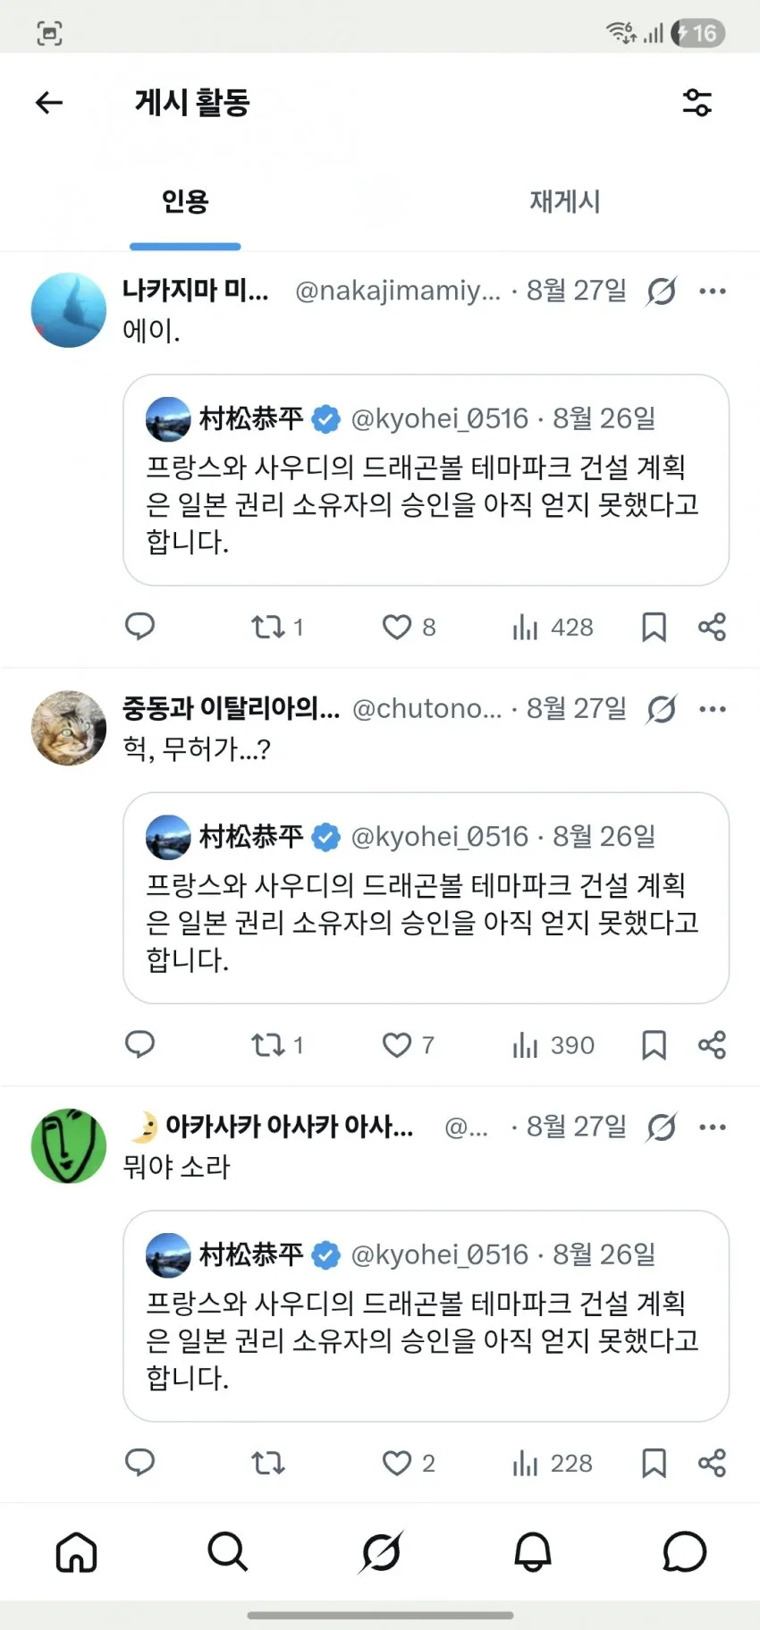Select the 인용 tab
Image resolution: width=760 pixels, height=1630 pixels.
(x=185, y=201)
